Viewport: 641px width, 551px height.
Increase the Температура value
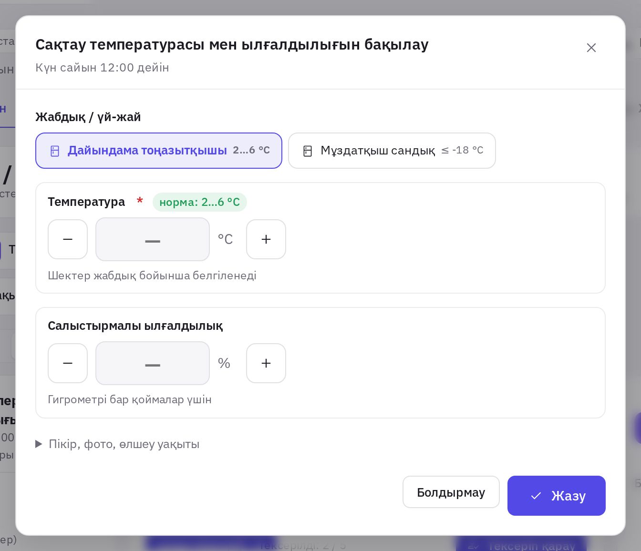pyautogui.click(x=266, y=239)
